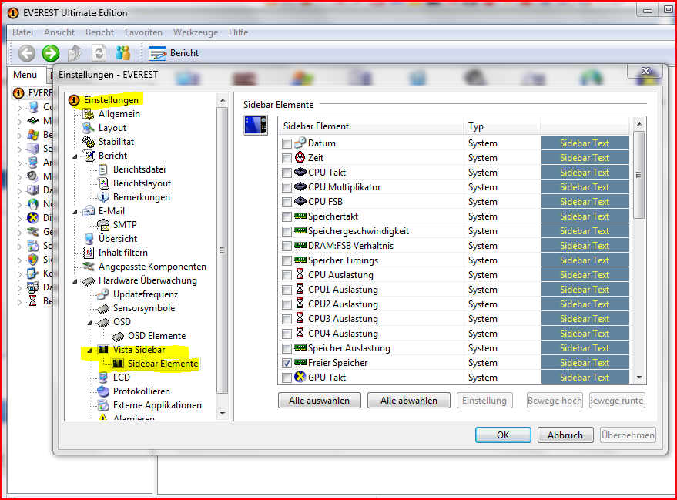Open the Favoriten menu
Image resolution: width=677 pixels, height=500 pixels.
tap(143, 32)
